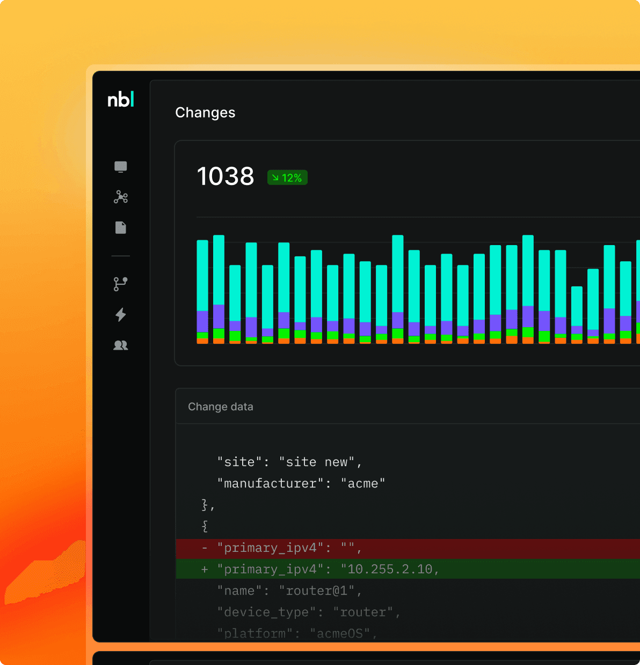The image size is (640, 665).
Task: Click the "device_type": "router" line
Action: tap(309, 612)
